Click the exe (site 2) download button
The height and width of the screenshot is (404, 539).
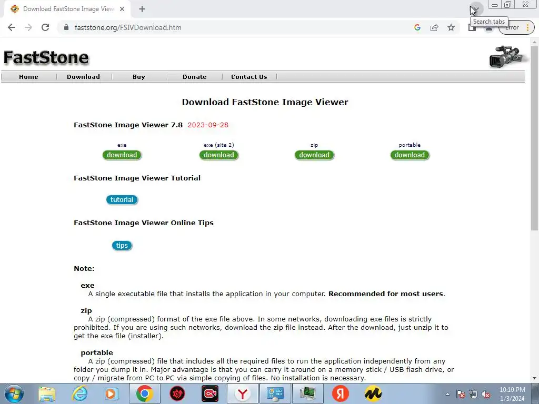[219, 155]
